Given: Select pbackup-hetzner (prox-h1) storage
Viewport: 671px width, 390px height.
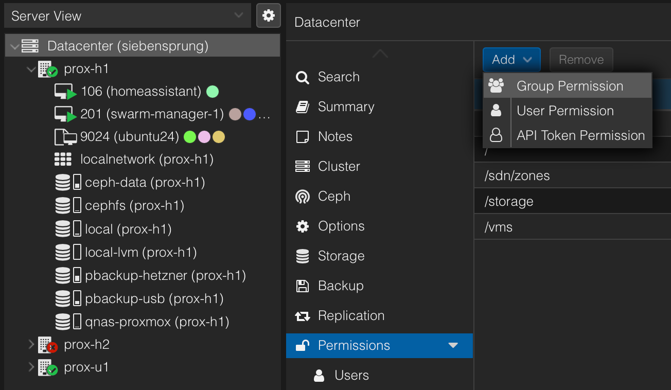Looking at the screenshot, I should pos(142,276).
